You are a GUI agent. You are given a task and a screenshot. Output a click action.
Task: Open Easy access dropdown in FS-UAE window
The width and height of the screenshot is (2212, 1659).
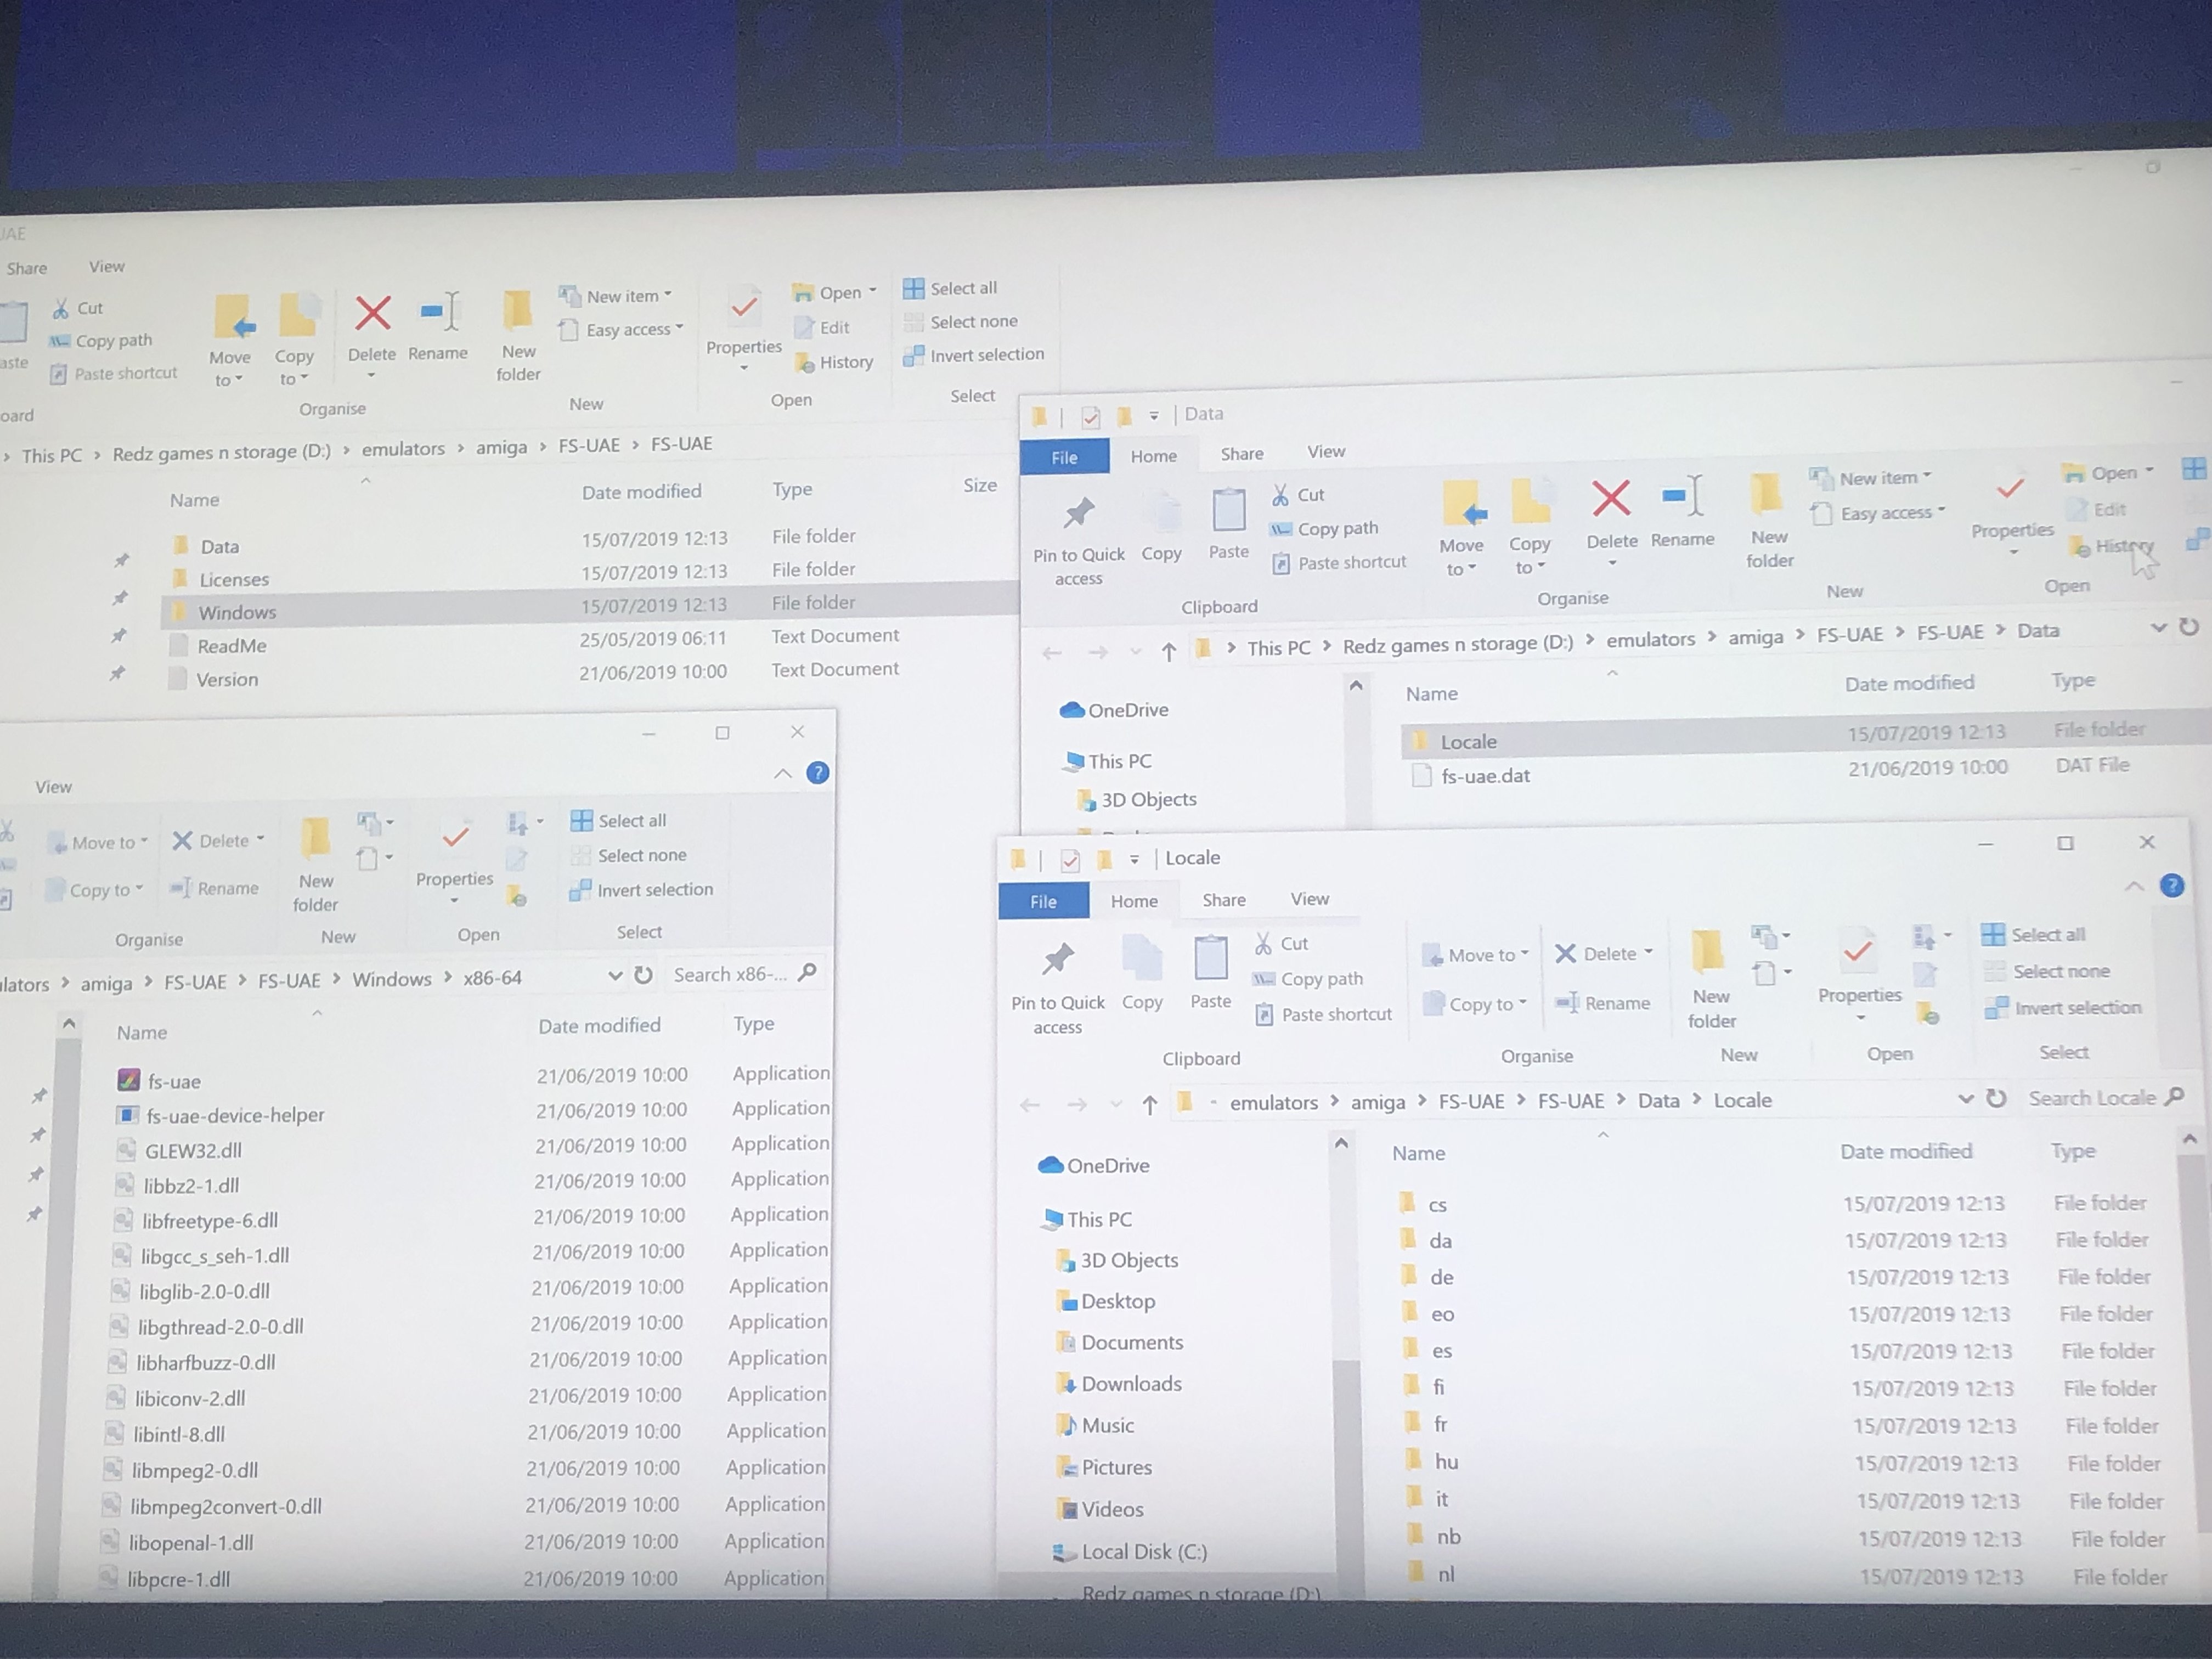click(x=621, y=330)
